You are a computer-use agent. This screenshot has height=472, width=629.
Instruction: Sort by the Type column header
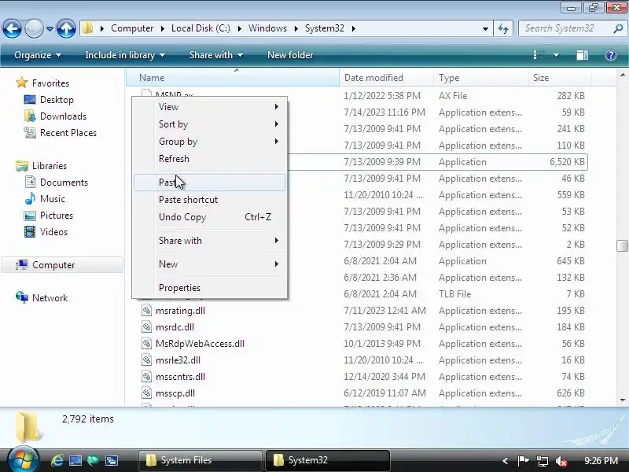tap(480, 78)
